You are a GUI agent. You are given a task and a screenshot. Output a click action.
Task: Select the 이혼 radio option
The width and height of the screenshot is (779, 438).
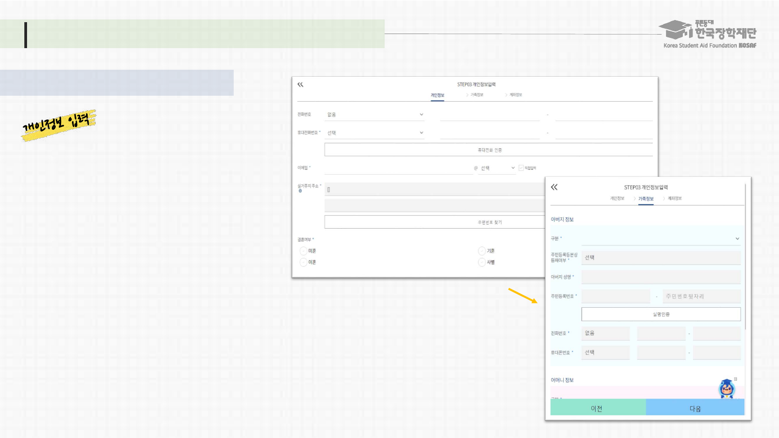pos(303,262)
